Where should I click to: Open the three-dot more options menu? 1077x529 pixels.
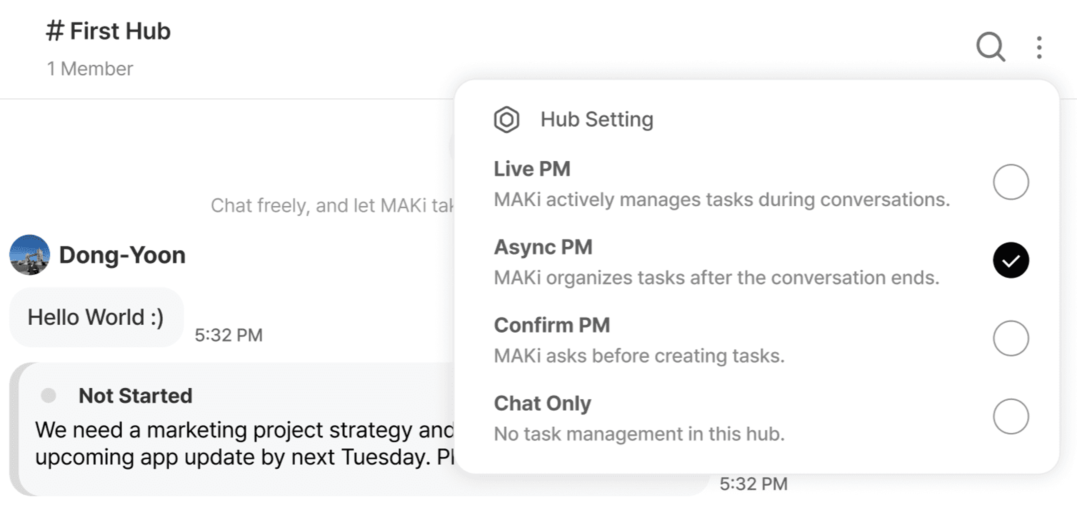[x=1039, y=48]
